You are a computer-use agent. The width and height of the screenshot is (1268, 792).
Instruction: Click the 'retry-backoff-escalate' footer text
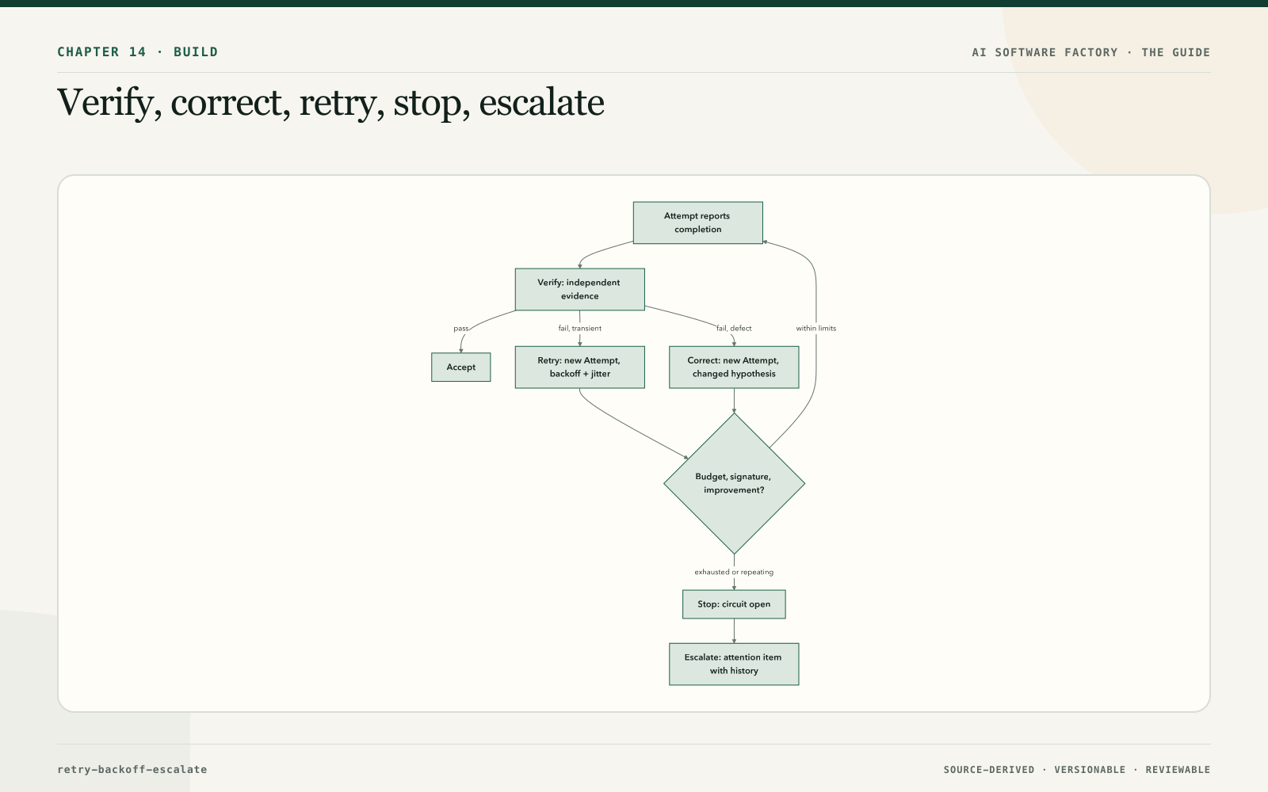132,770
